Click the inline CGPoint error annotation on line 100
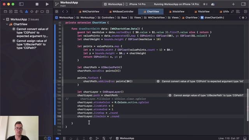Image resolution: width=249 pixels, height=140 pixels. [202, 81]
